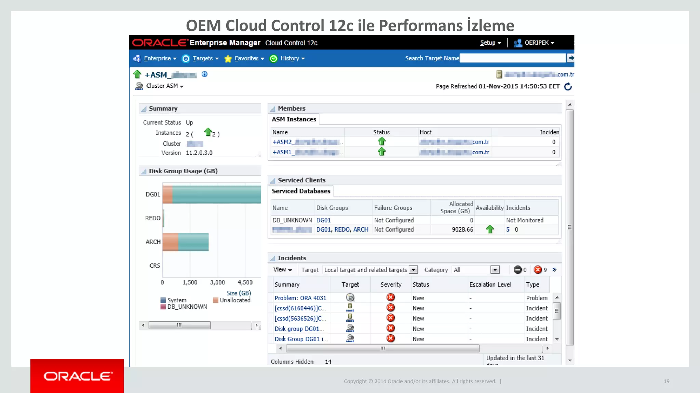Screen dimensions: 700x393
Task: Click the +ASM2 status up arrow
Action: click(382, 141)
